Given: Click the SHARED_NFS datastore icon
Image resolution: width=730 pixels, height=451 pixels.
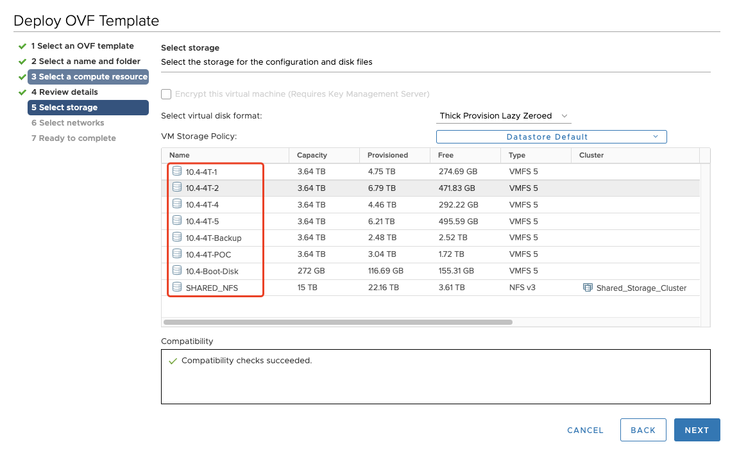Looking at the screenshot, I should click(177, 288).
